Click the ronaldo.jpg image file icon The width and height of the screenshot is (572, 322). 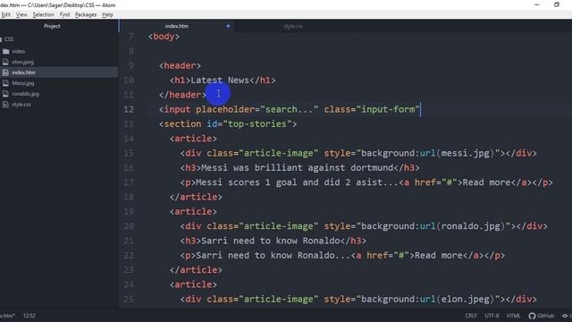(5, 94)
